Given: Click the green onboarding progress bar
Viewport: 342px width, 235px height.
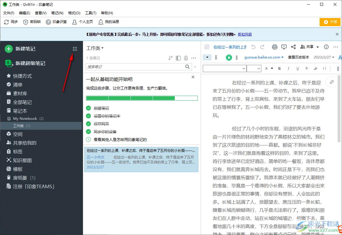Looking at the screenshot, I should click(142, 98).
